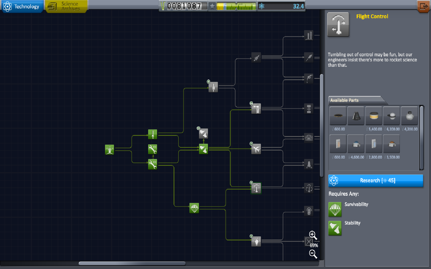431x269 pixels.
Task: Click the Flight Control node in tree
Action: tap(256, 188)
